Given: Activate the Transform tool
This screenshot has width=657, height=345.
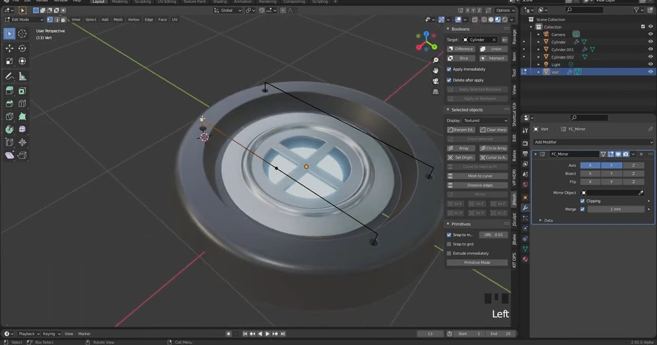Looking at the screenshot, I should coord(22,61).
